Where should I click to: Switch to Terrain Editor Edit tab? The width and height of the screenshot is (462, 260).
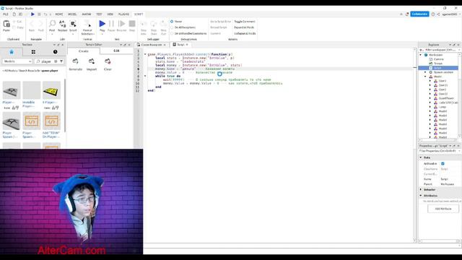116,51
